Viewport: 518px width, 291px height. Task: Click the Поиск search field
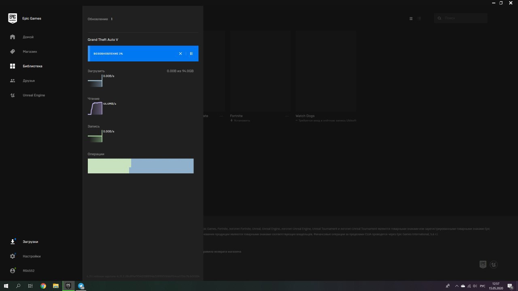461,18
